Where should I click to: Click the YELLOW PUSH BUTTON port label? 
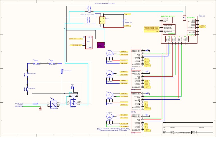click(x=151, y=27)
